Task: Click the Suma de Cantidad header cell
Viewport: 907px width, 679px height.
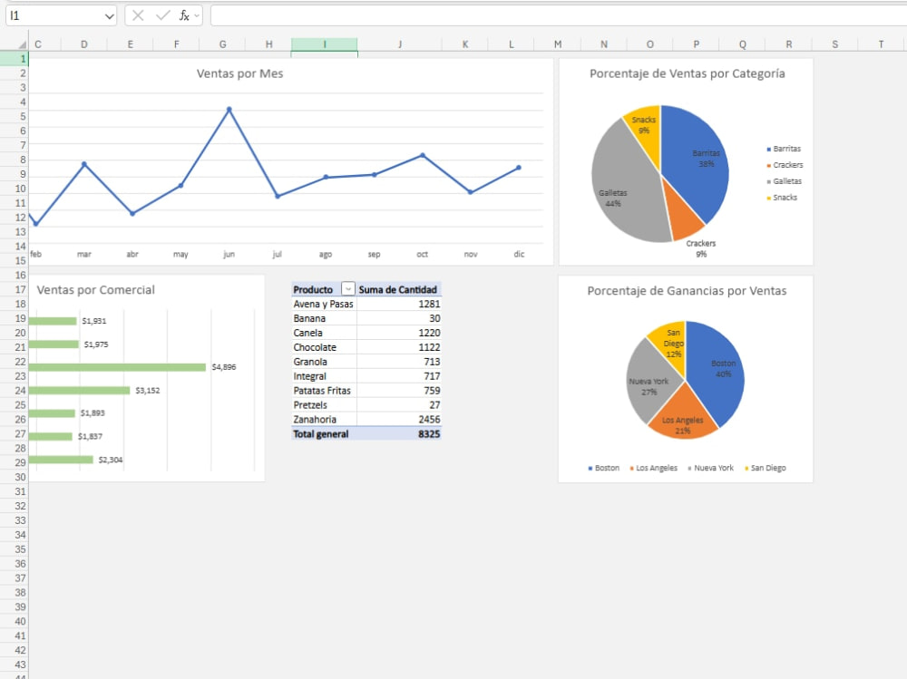Action: click(398, 289)
